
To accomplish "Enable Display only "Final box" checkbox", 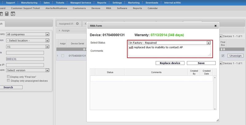I will point(9,76).
